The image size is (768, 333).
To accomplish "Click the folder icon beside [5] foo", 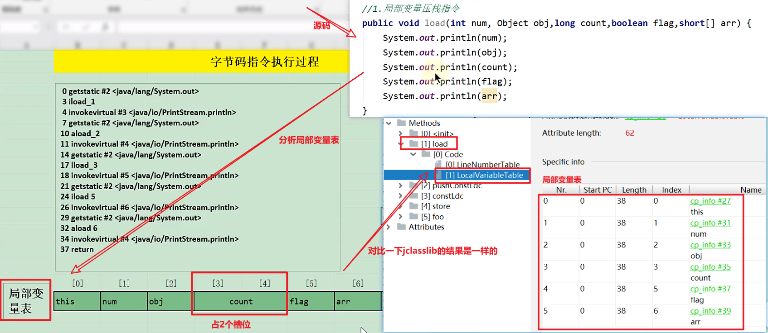I will pyautogui.click(x=413, y=217).
